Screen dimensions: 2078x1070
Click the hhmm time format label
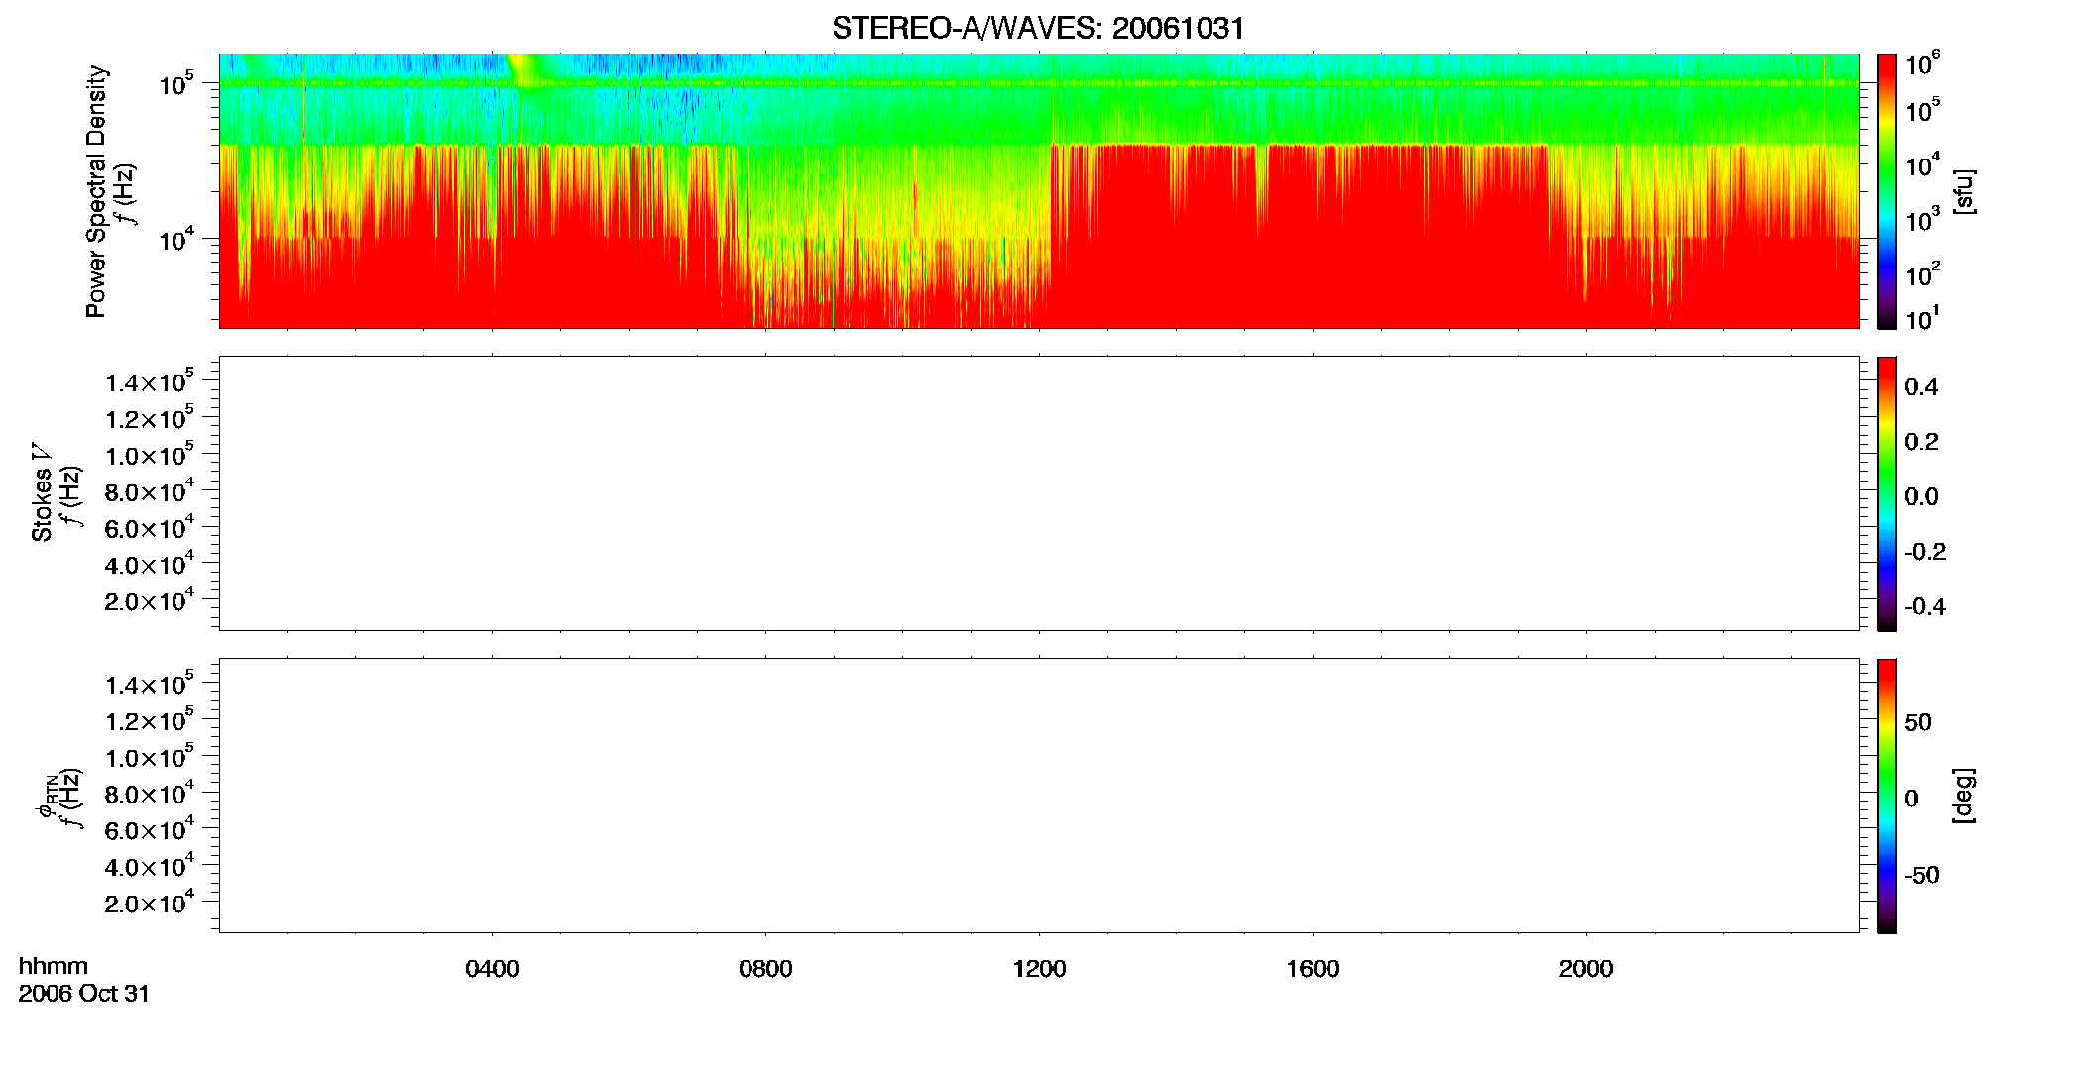coord(54,966)
